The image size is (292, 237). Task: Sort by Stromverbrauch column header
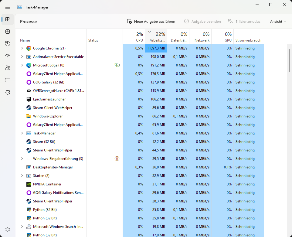coord(249,36)
